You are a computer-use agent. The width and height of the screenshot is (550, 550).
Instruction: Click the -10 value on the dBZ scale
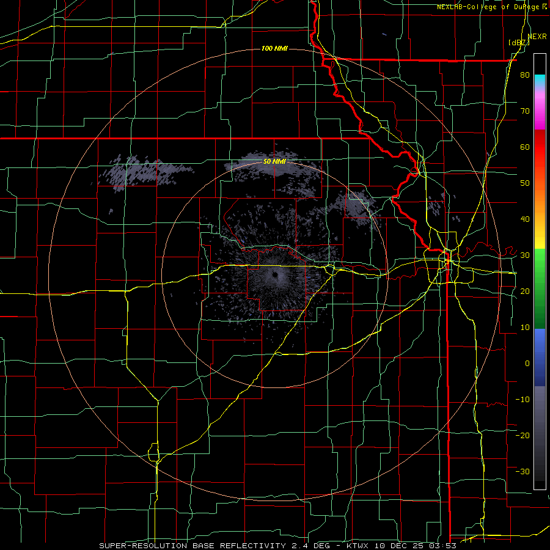coord(522,400)
